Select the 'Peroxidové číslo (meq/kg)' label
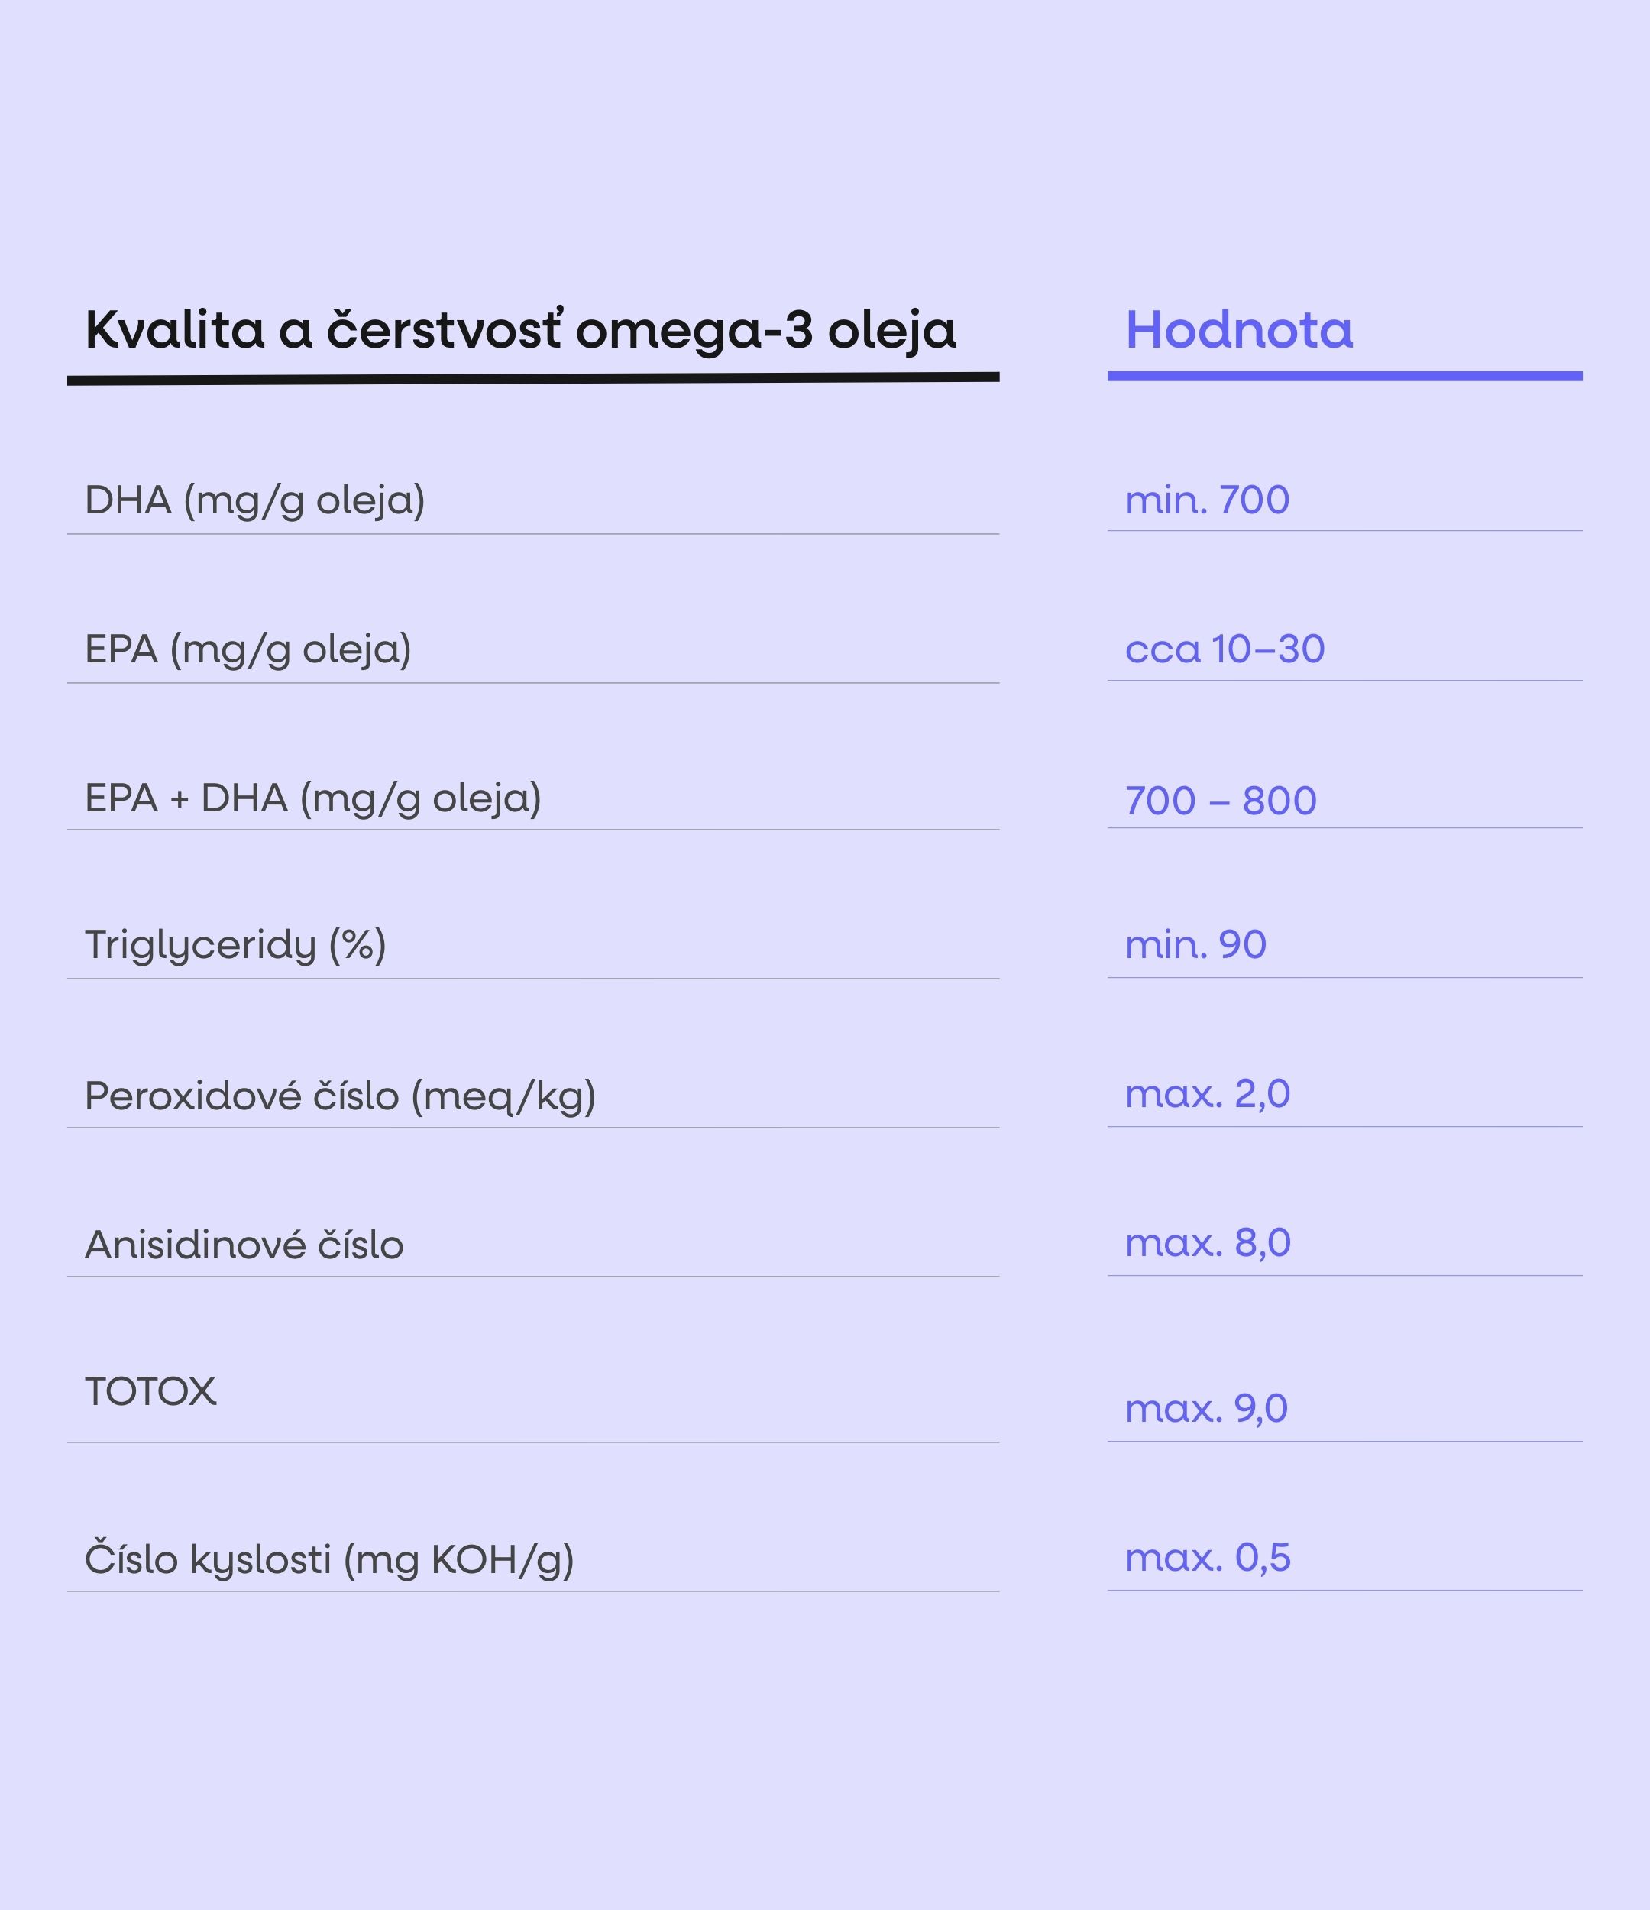The image size is (1650, 1910). [340, 1097]
